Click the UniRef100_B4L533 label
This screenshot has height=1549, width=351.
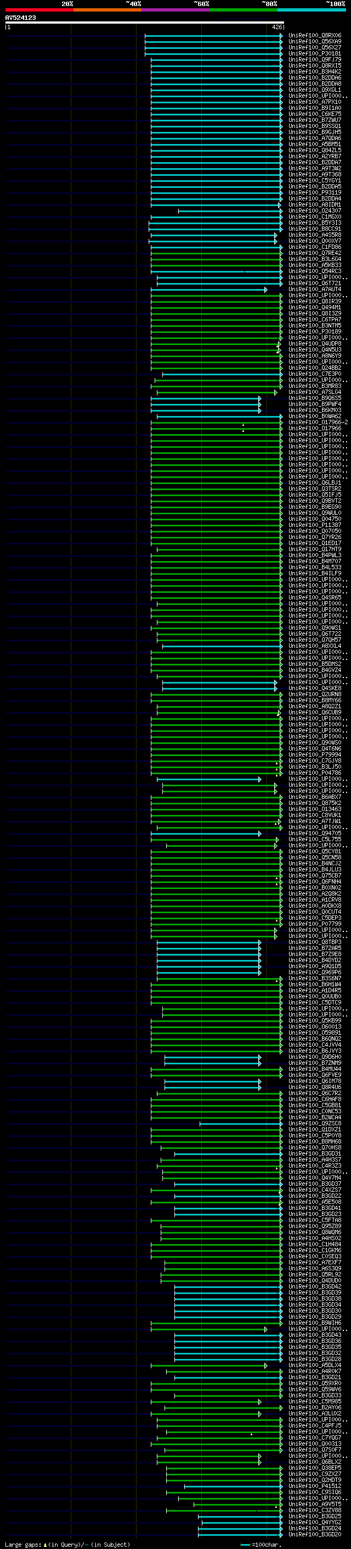(x=315, y=567)
